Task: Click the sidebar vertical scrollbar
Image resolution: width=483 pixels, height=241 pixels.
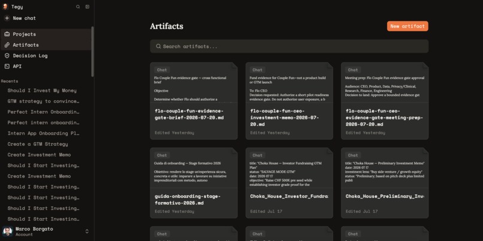Action: coord(92,52)
